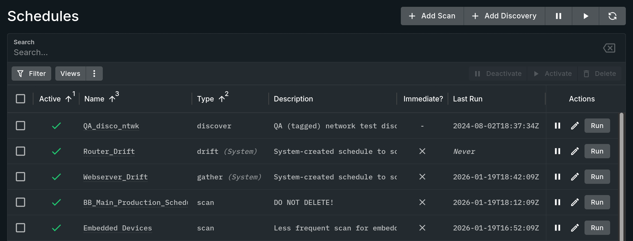
Task: Click the vertical scrollbar of the table
Action: [x=621, y=177]
